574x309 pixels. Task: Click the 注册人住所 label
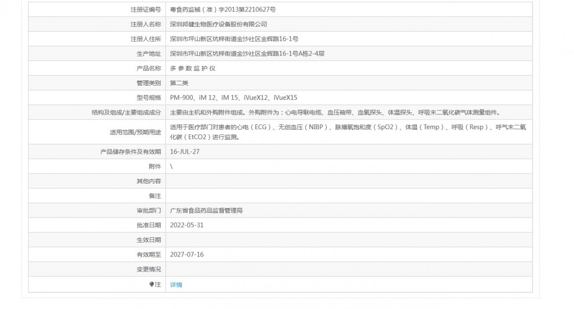(x=146, y=39)
